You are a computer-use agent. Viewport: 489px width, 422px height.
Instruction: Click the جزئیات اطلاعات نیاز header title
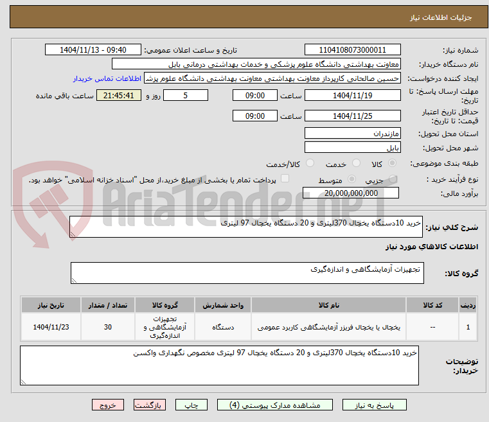[441, 17]
